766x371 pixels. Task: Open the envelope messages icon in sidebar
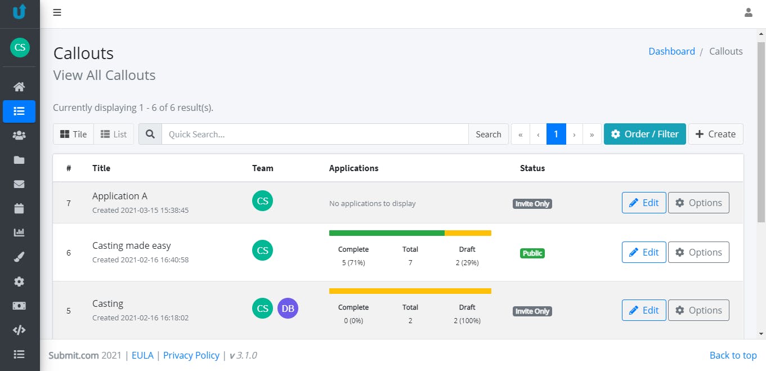[x=19, y=184]
